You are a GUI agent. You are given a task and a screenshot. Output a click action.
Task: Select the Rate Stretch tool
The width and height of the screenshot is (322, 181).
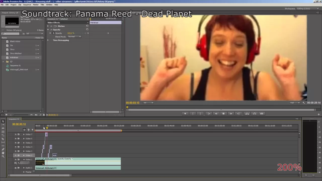pyautogui.click(x=3, y=135)
